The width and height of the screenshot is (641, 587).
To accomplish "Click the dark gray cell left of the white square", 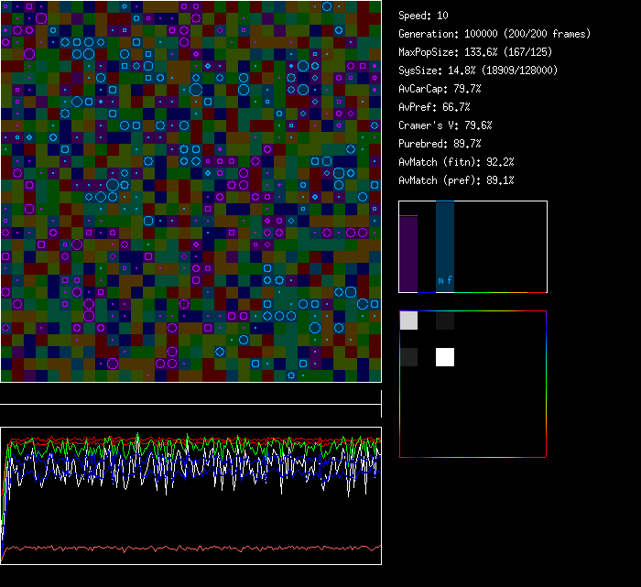I will 408,357.
